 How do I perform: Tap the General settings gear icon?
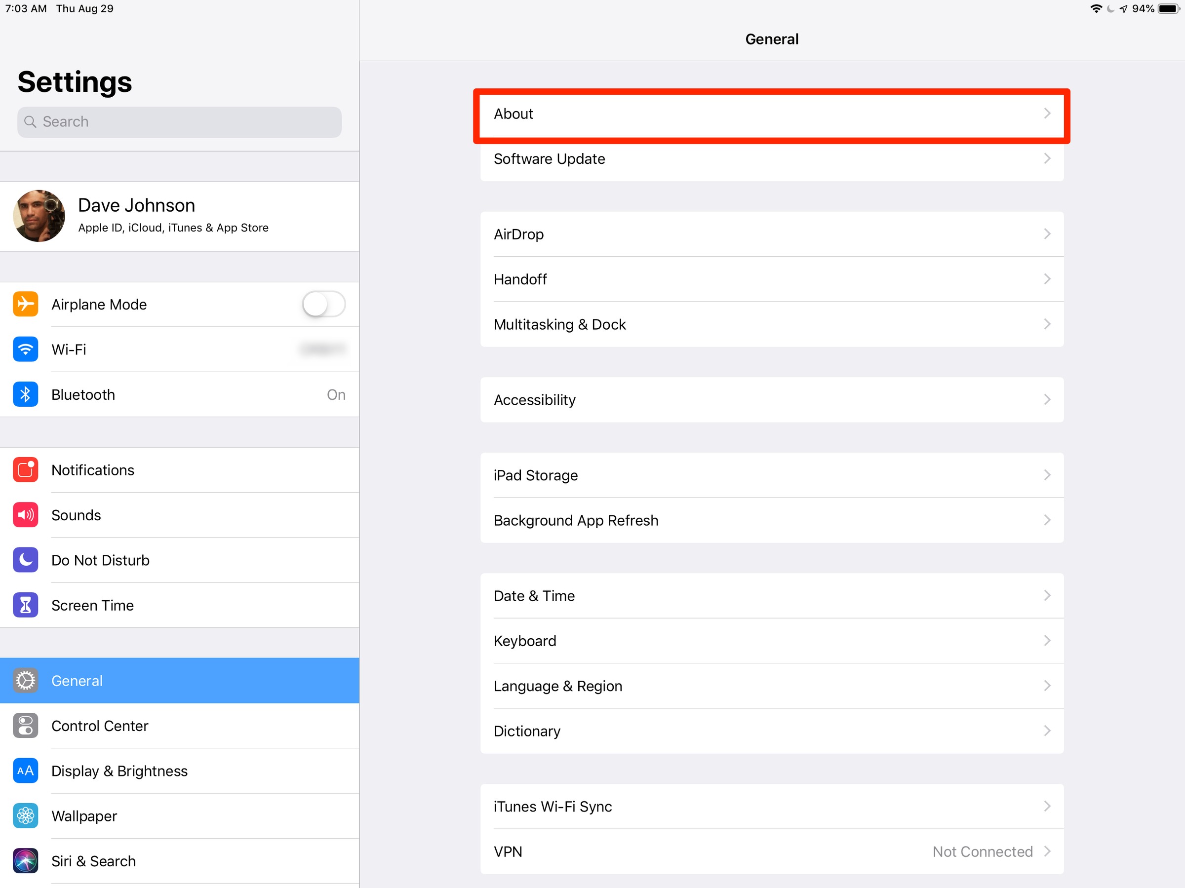(25, 680)
